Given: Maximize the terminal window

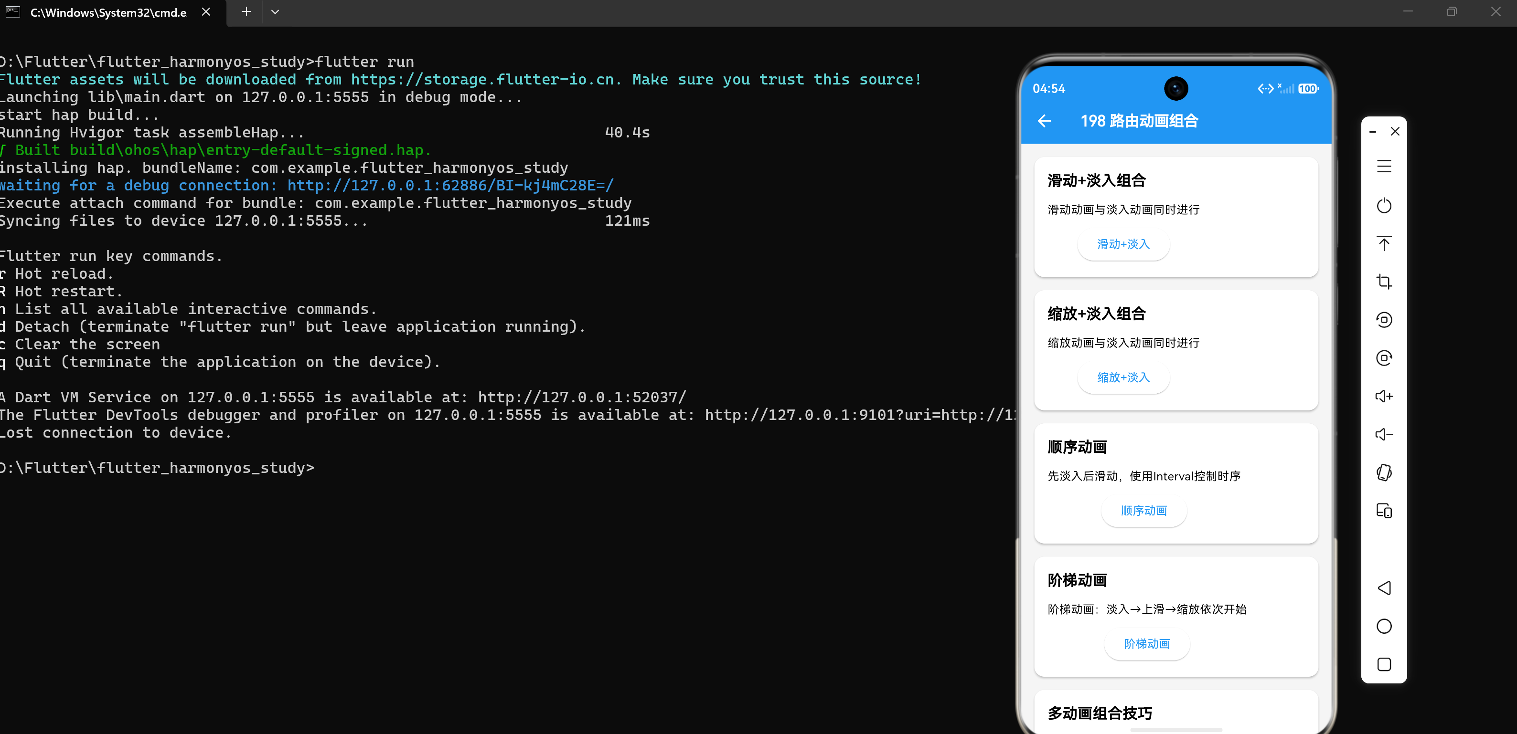Looking at the screenshot, I should (x=1452, y=12).
